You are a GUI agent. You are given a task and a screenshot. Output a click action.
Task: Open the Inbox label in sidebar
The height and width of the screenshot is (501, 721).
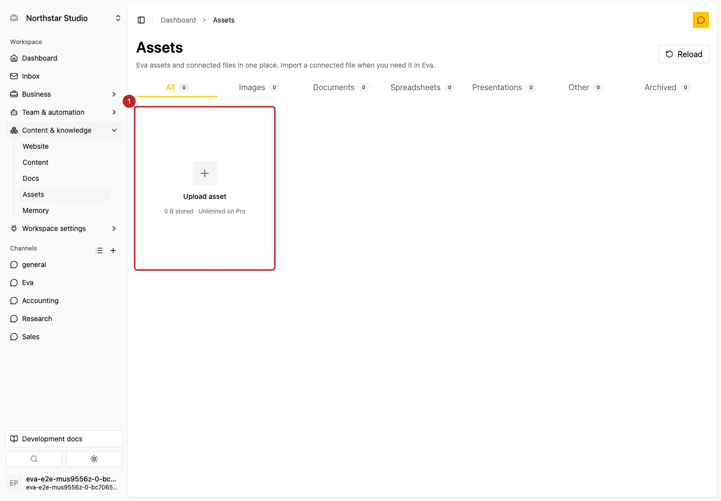pos(31,76)
